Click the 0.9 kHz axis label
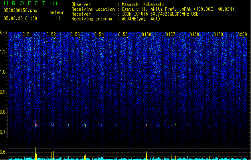The height and width of the screenshot is (160, 251). coord(3,92)
